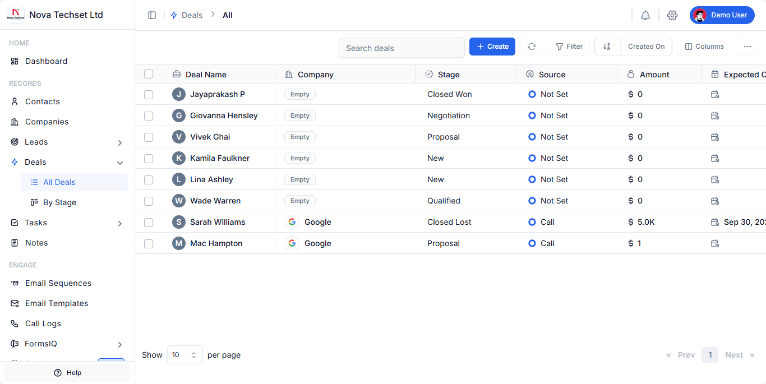
Task: Open settings via the gear icon
Action: [x=672, y=15]
